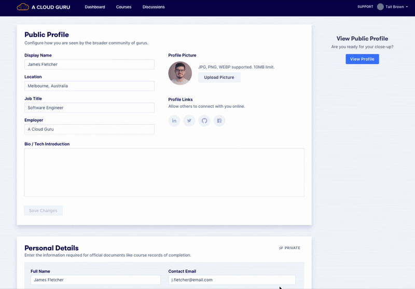
Task: Click the A CLOUD GURU brand text
Action: click(x=51, y=7)
